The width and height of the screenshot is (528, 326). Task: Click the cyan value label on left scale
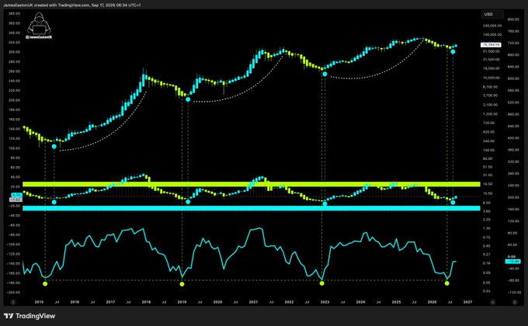point(16,195)
